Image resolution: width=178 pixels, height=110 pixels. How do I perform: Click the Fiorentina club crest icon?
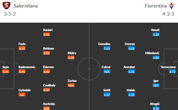pyautogui.click(x=172, y=5)
